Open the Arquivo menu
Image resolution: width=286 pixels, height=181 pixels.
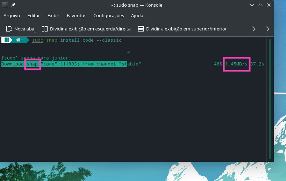[x=12, y=15]
